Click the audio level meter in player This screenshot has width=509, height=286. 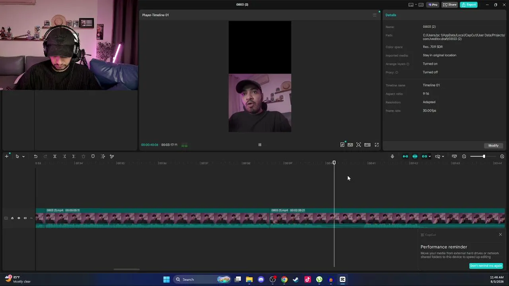pyautogui.click(x=185, y=145)
